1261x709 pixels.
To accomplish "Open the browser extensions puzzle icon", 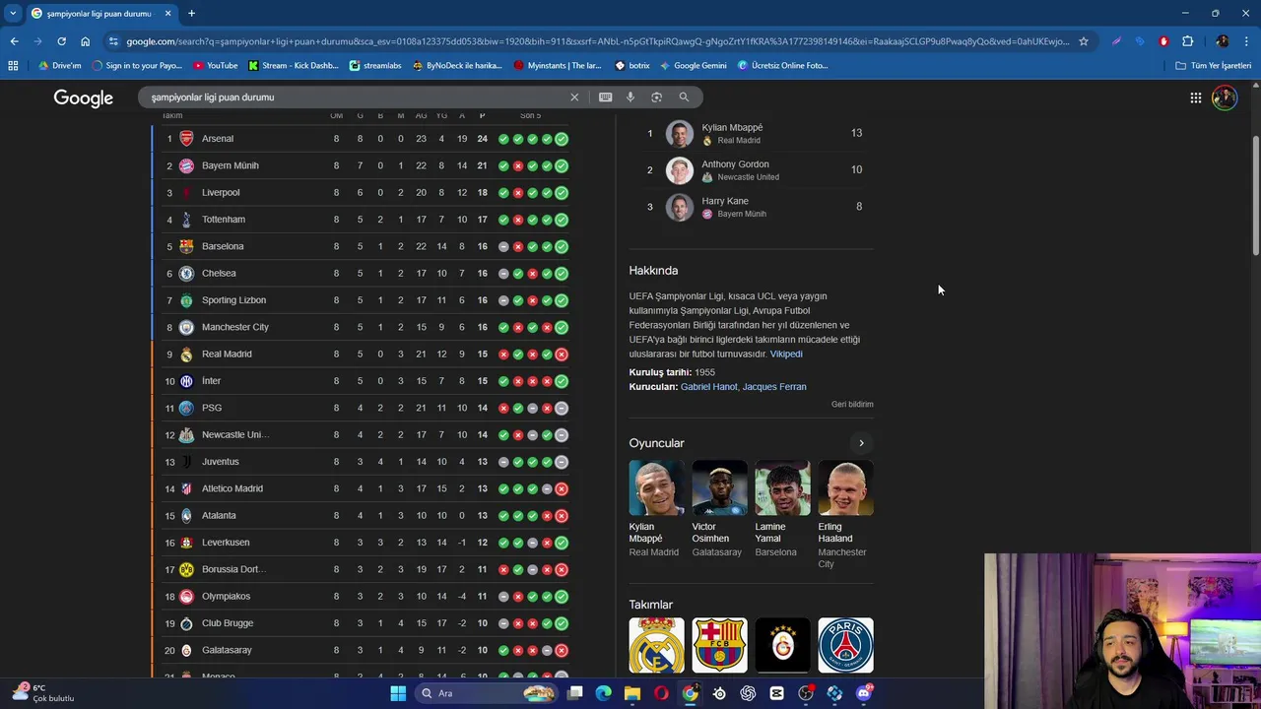I will click(1187, 41).
